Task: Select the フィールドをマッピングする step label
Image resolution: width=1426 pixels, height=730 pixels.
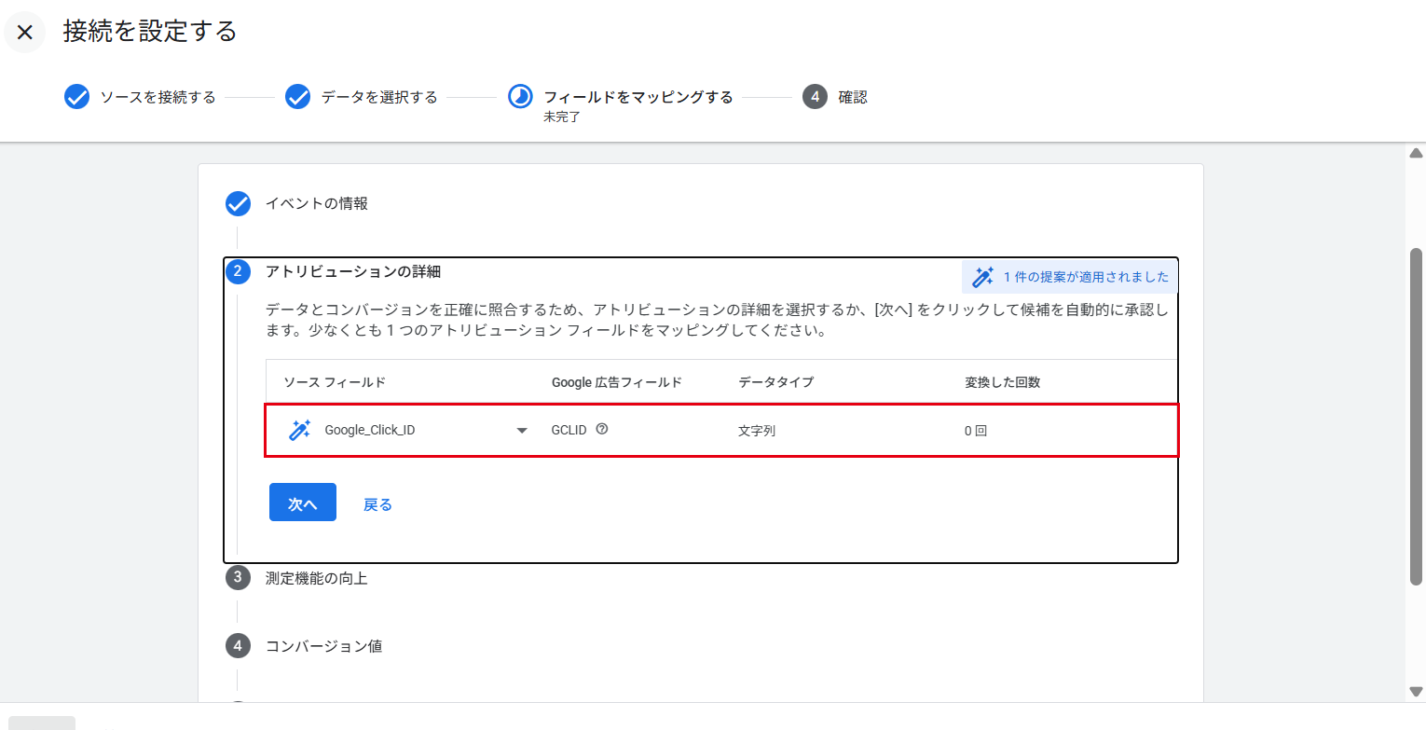Action: (x=638, y=97)
